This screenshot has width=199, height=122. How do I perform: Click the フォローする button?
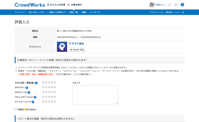(77, 49)
